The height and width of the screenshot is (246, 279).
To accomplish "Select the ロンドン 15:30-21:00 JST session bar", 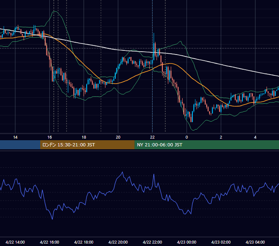I will (87, 145).
